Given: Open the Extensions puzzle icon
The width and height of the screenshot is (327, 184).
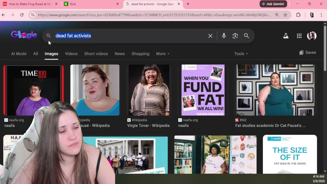Looking at the screenshot, I should pos(298,15).
